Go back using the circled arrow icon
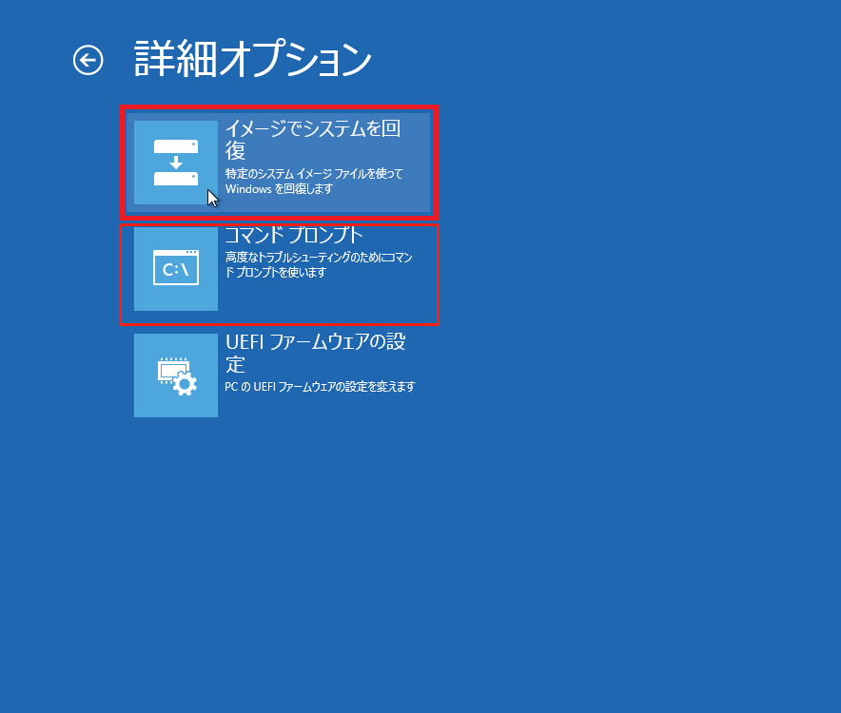Screen dimensions: 841x713 [x=88, y=60]
